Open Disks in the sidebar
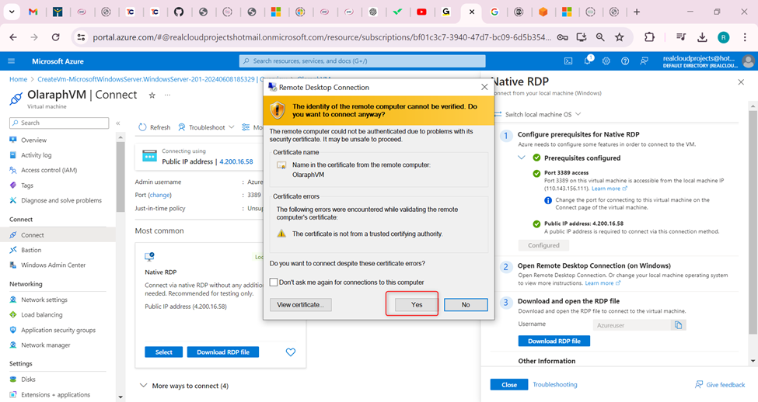Viewport: 758px width, 402px height. [x=28, y=379]
